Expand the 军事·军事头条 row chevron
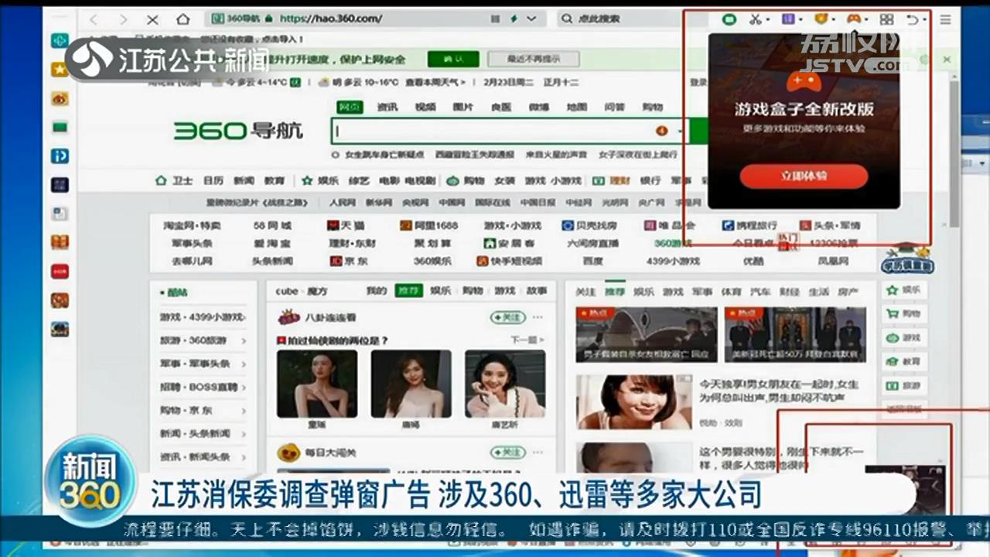Image resolution: width=990 pixels, height=557 pixels. [x=244, y=364]
